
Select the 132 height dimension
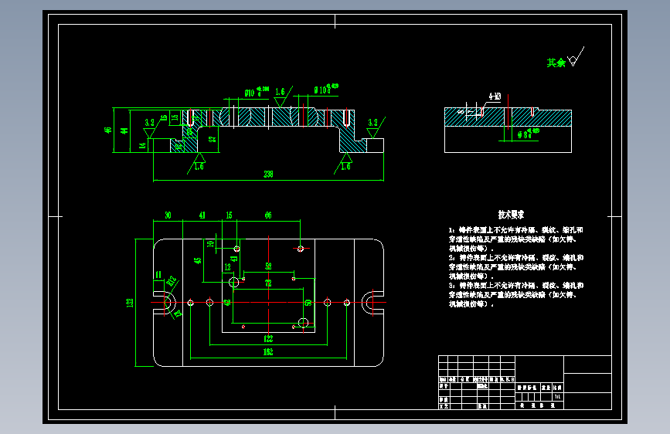(x=130, y=303)
